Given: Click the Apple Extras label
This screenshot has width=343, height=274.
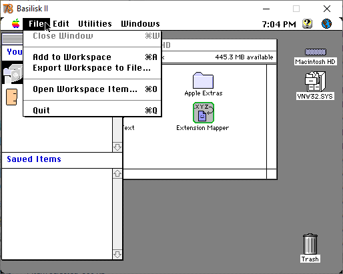Looking at the screenshot, I should pos(204,93).
